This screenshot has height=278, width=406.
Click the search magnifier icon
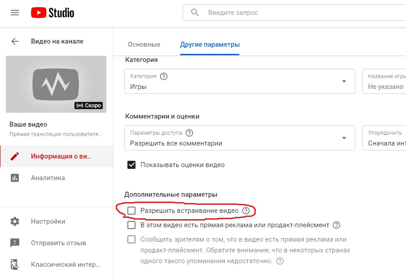(x=195, y=12)
